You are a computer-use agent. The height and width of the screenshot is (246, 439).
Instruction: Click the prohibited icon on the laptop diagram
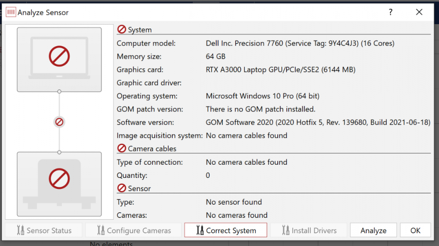click(x=59, y=57)
